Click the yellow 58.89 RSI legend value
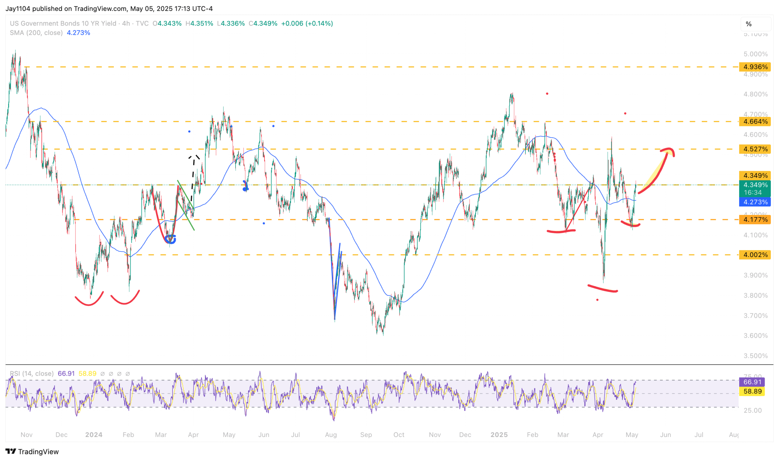The width and height of the screenshot is (779, 461). (87, 373)
